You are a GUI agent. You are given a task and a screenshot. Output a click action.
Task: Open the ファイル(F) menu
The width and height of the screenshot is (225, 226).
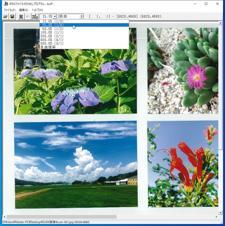click(x=9, y=10)
